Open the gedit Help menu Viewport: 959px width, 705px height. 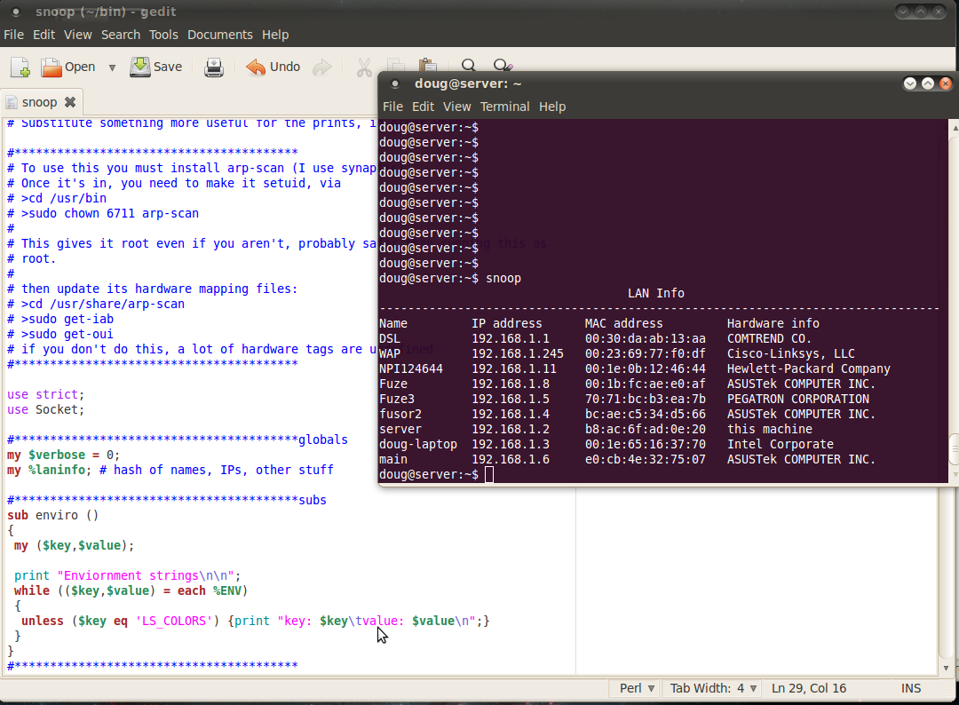point(275,35)
